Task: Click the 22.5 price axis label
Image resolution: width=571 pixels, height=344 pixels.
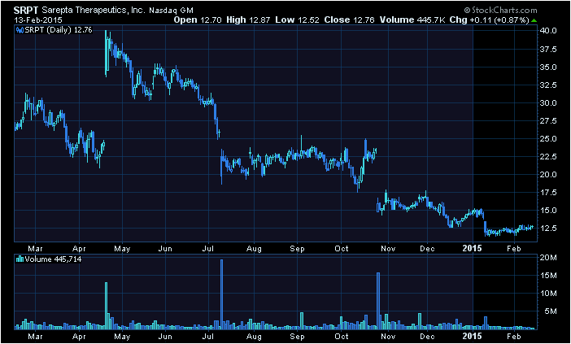Action: click(549, 156)
